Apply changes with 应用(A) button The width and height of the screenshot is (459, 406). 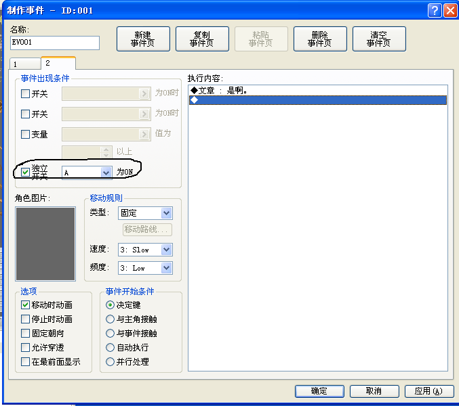point(429,391)
